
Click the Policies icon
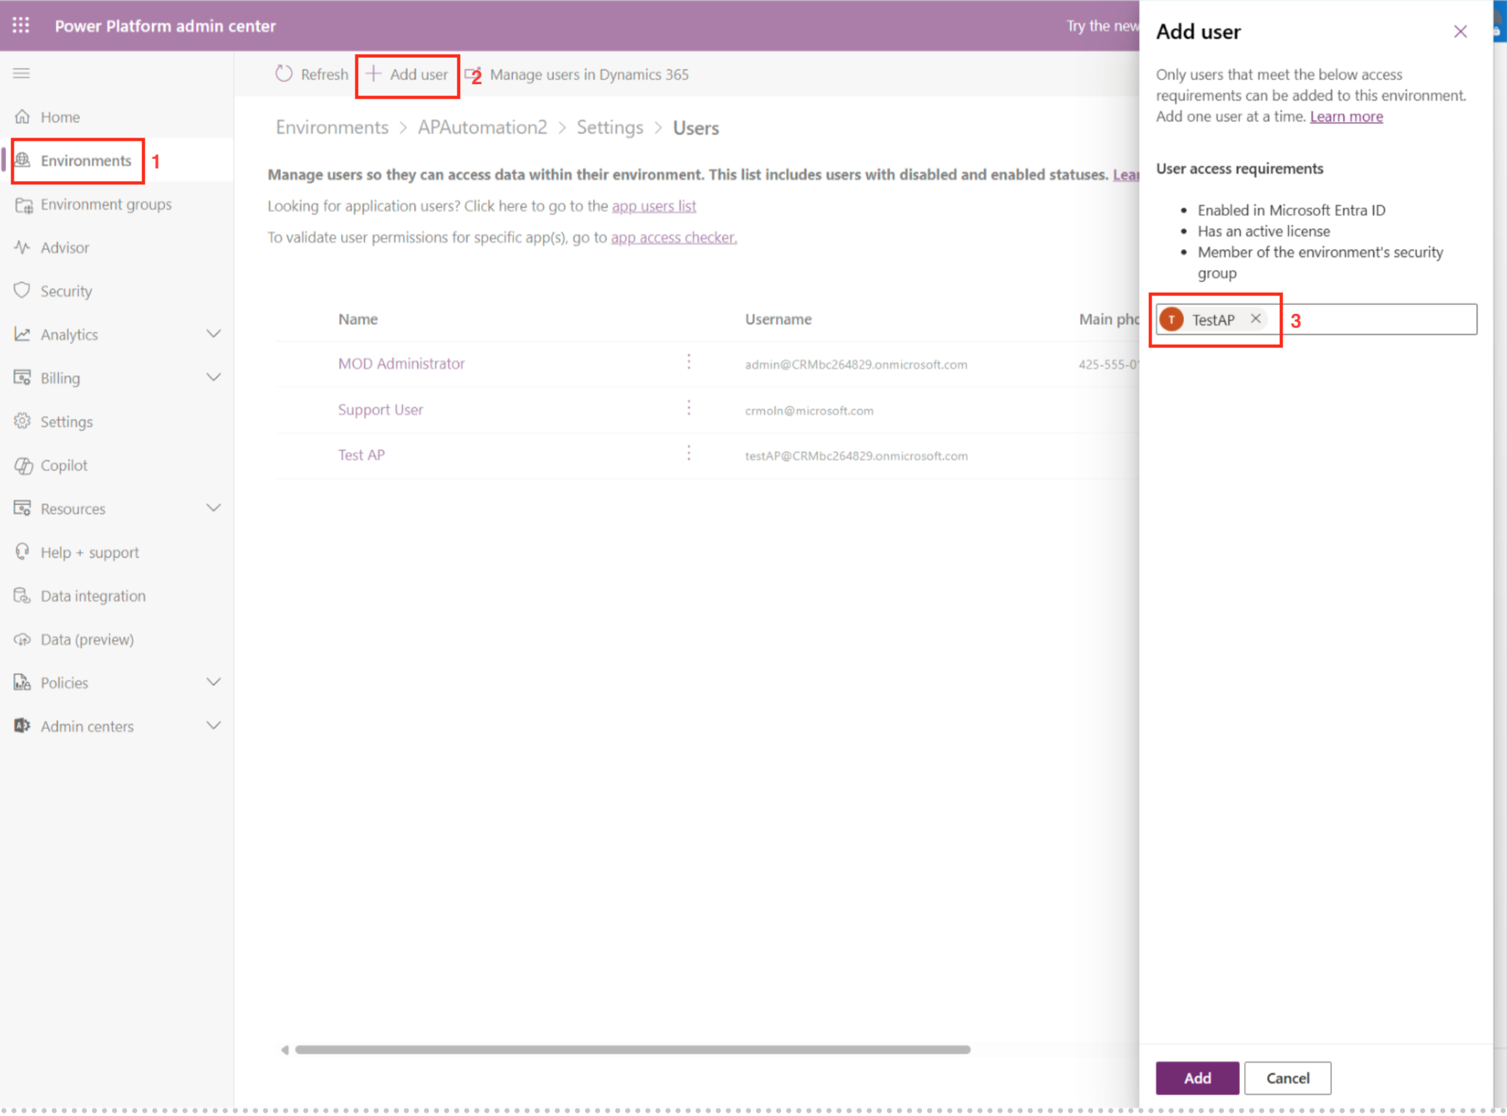tap(22, 682)
